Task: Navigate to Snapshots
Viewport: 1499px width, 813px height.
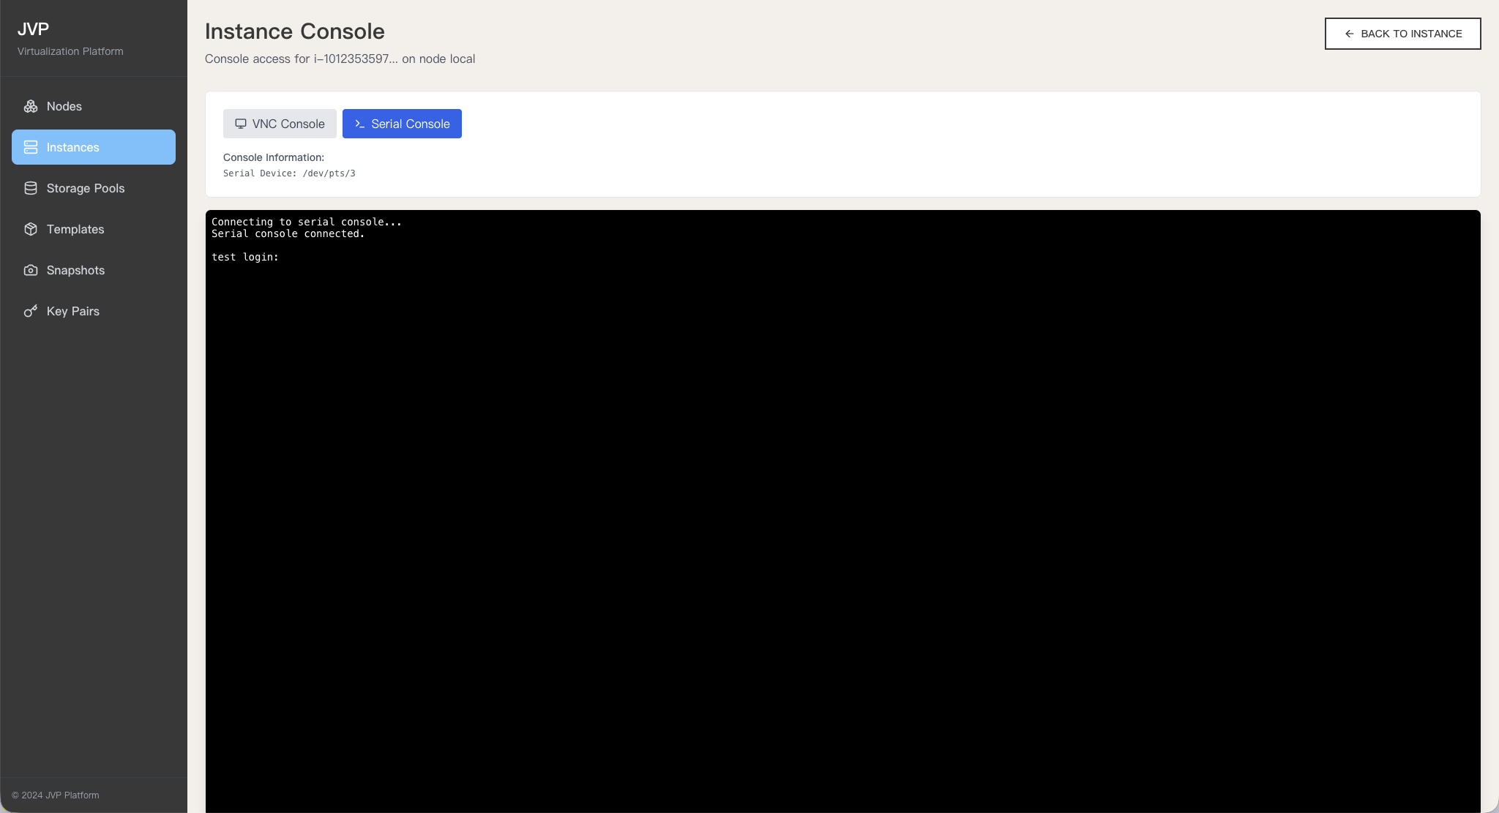Action: [x=75, y=270]
